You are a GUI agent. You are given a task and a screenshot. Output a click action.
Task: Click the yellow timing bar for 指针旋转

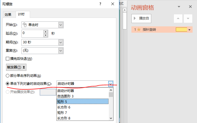pyautogui.click(x=181, y=30)
